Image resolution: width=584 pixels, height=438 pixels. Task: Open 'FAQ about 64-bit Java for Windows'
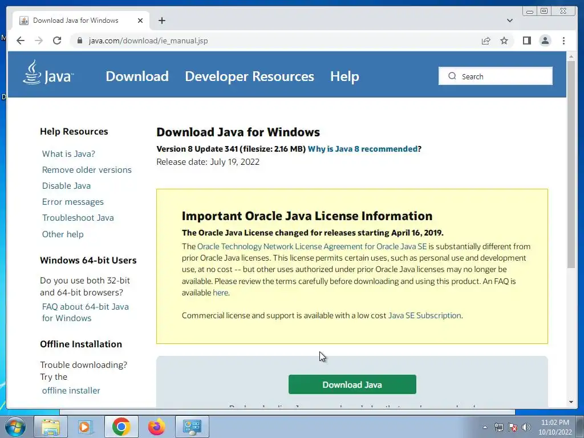pyautogui.click(x=86, y=312)
